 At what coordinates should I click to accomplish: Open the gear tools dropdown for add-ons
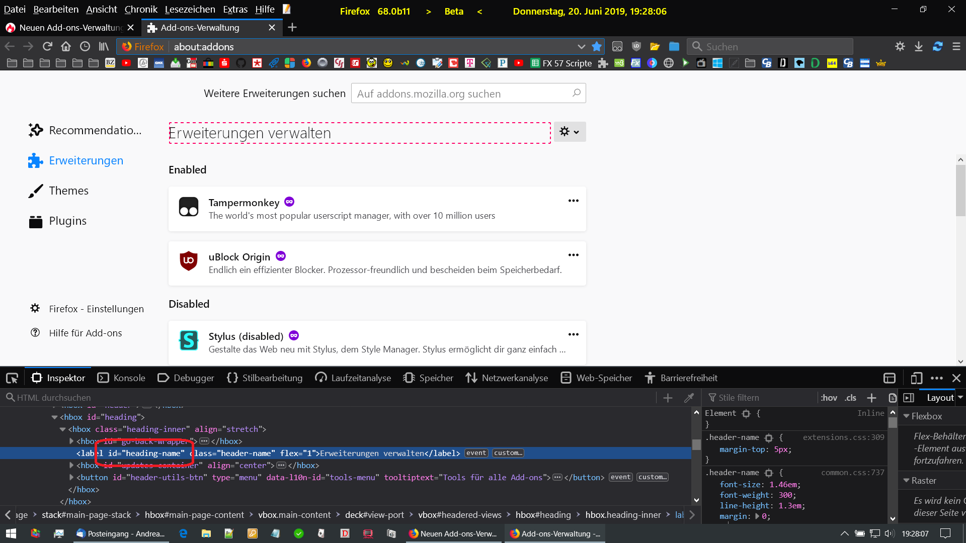pos(570,132)
